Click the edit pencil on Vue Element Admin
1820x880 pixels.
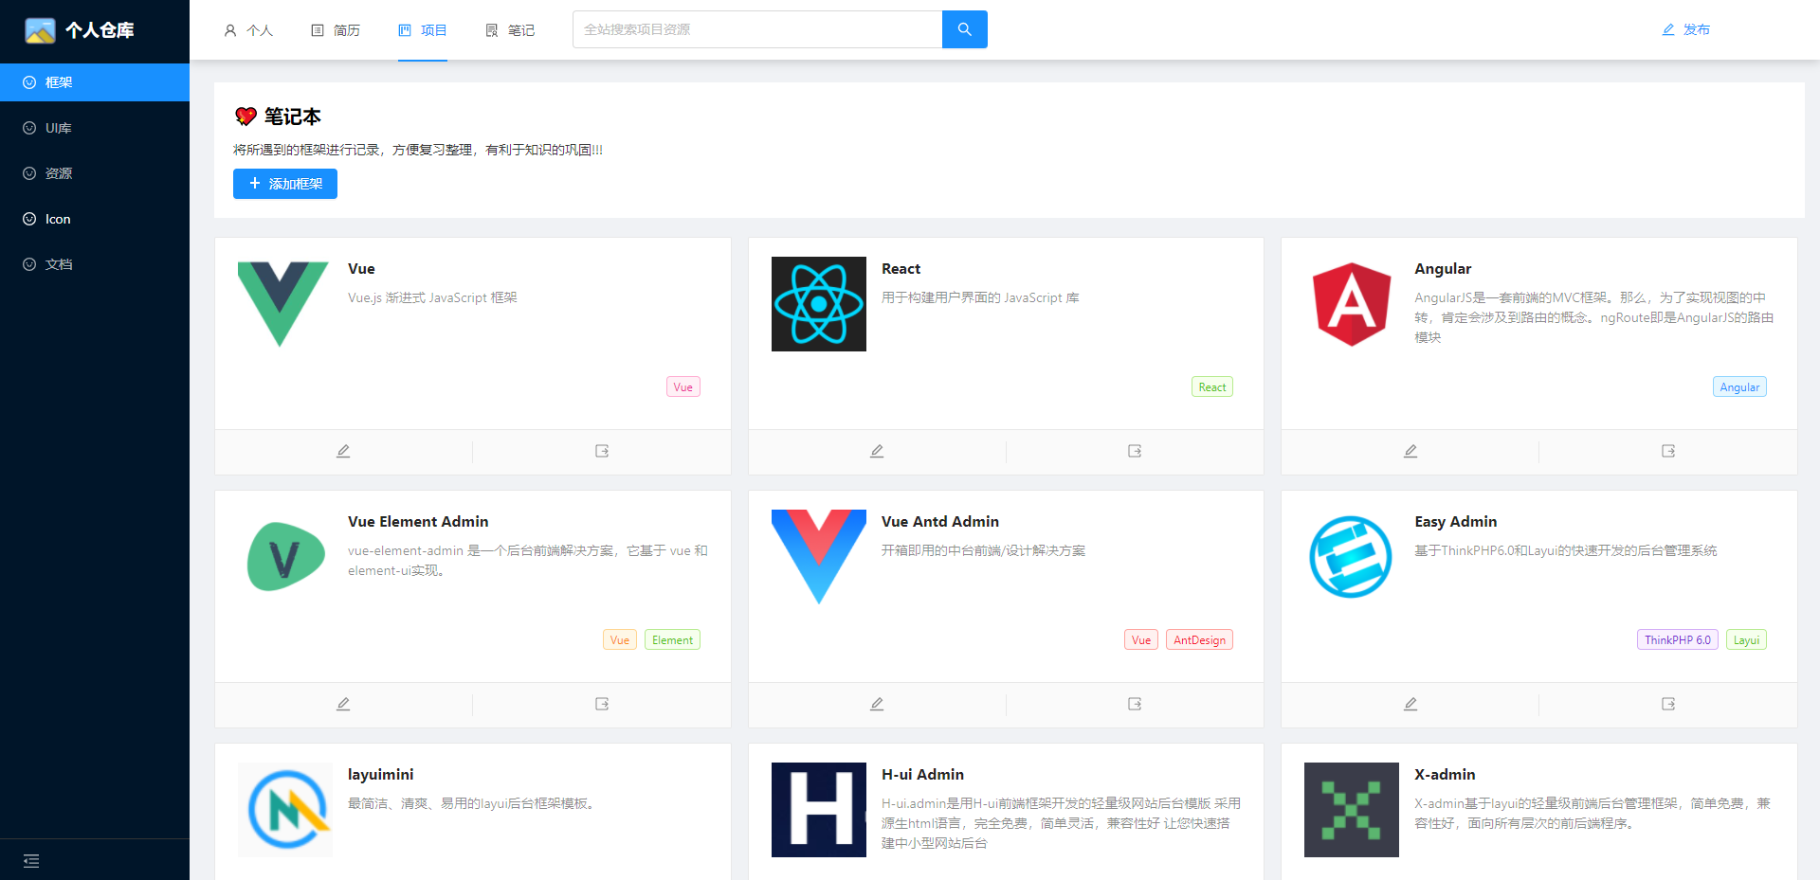pyautogui.click(x=343, y=704)
